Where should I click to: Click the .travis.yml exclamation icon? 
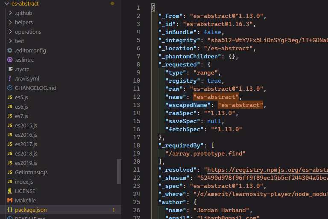click(x=10, y=78)
